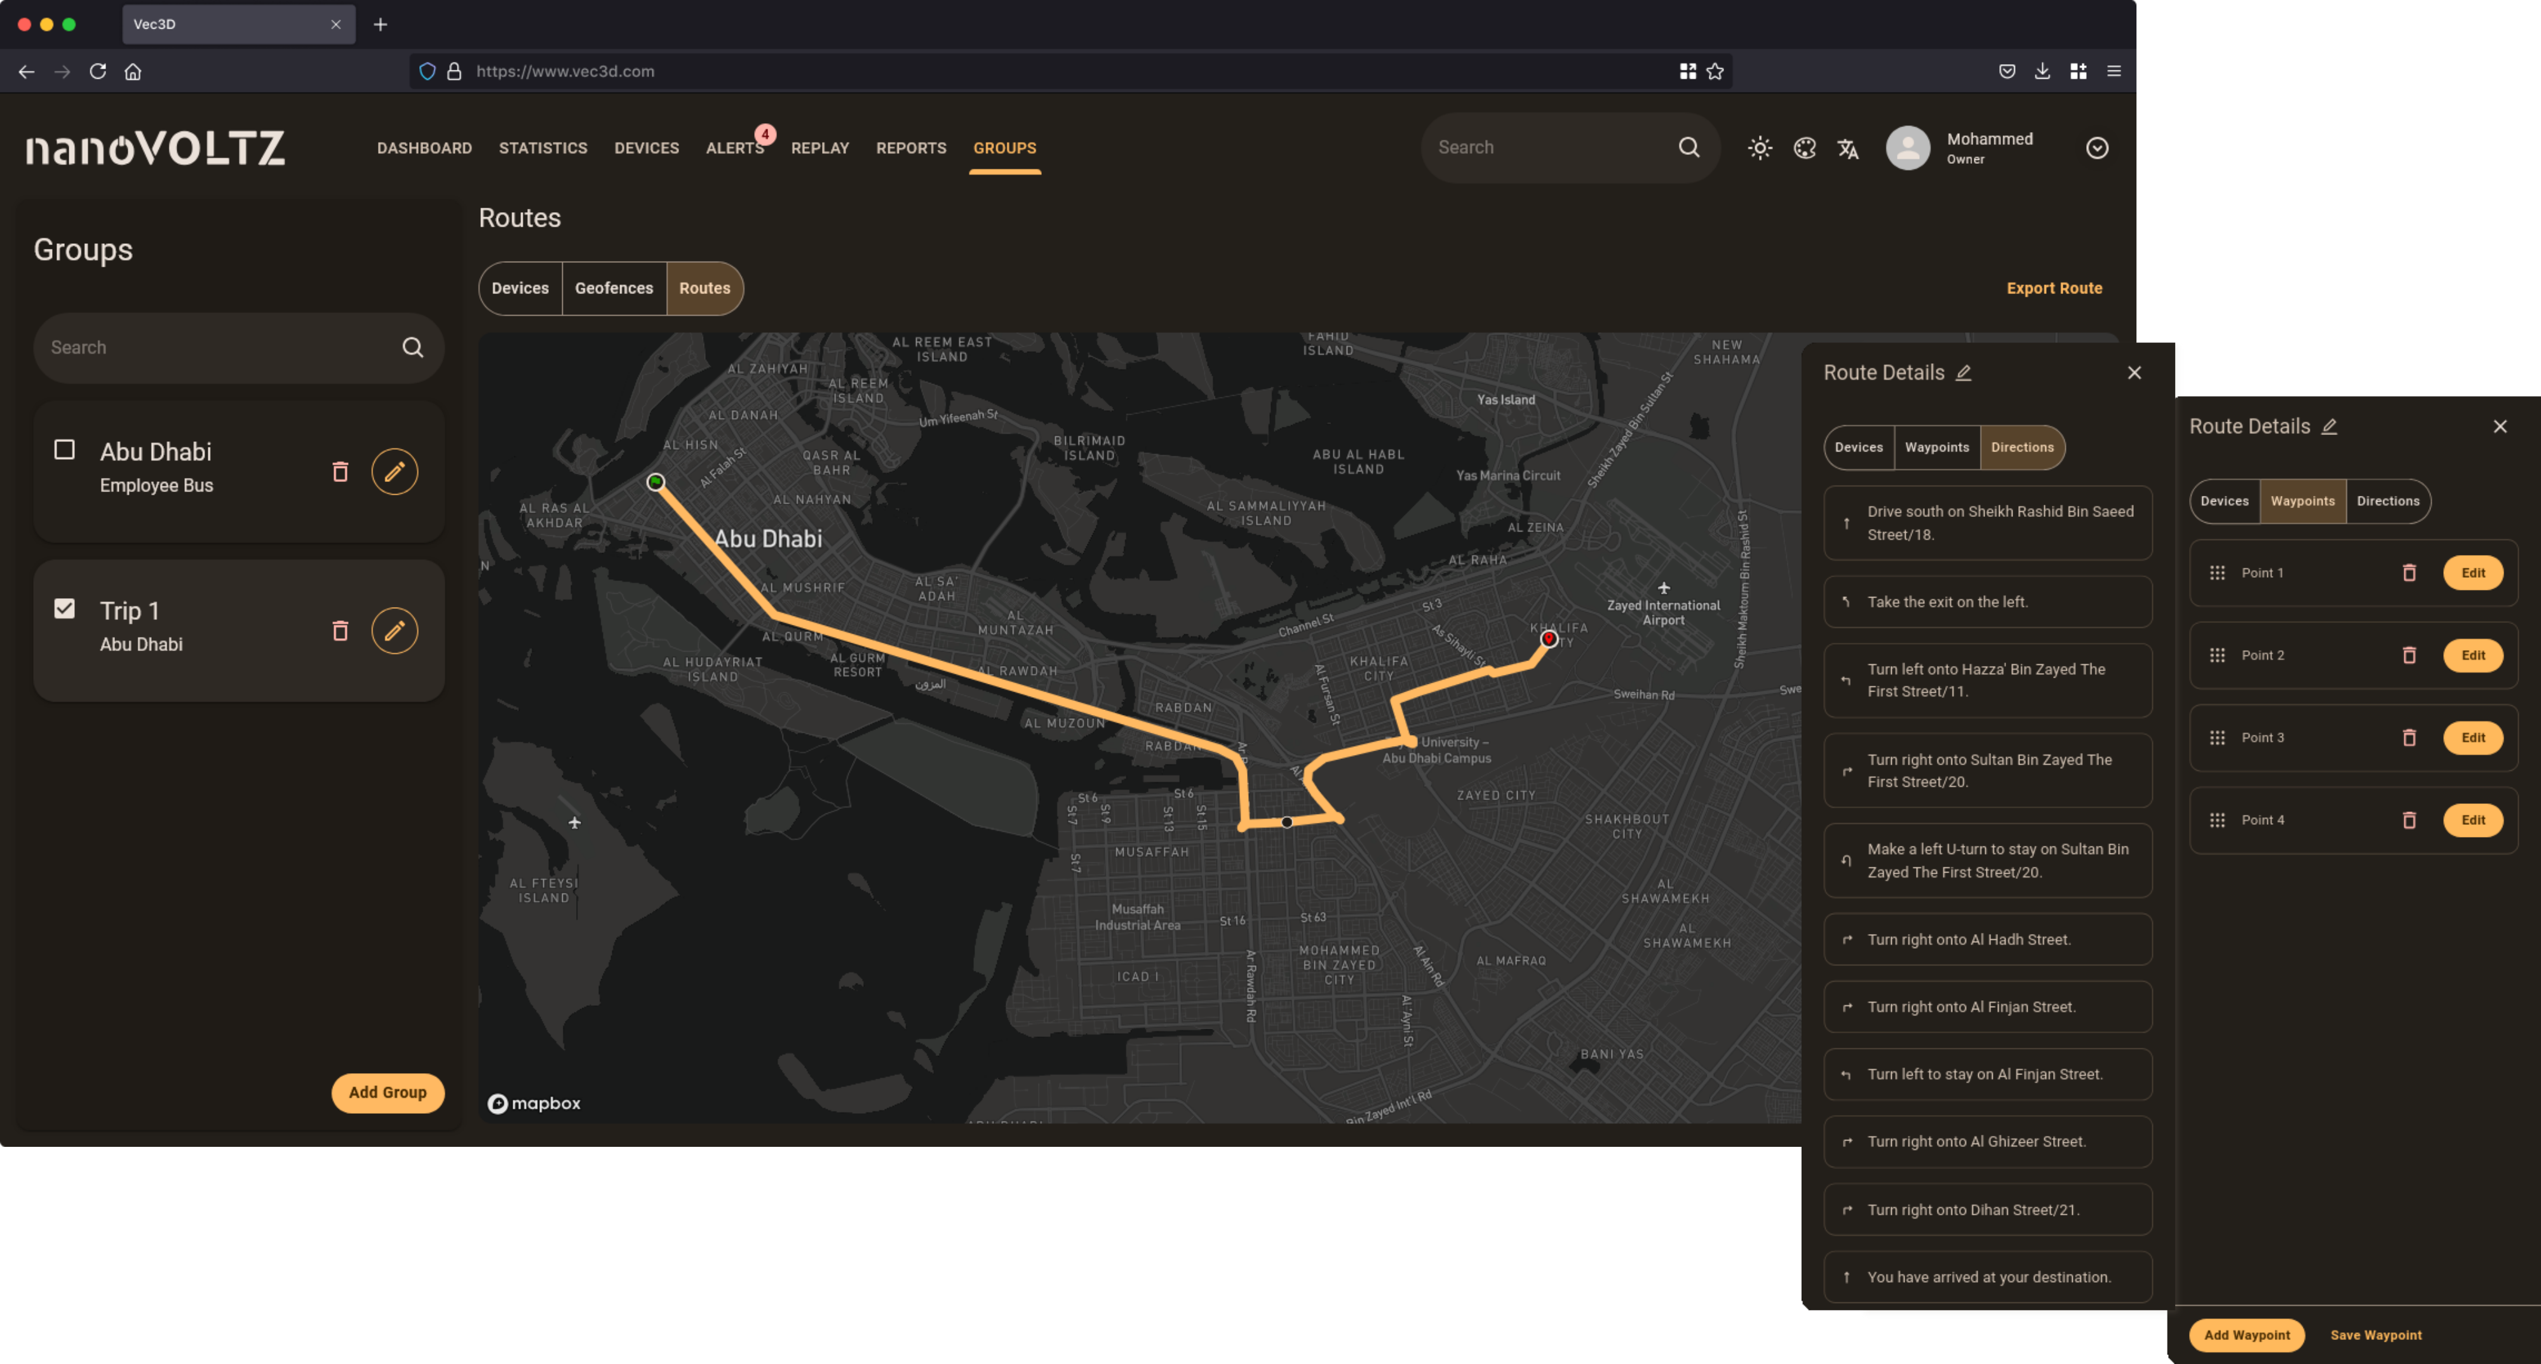Viewport: 2541px width, 1364px height.
Task: Grab the Point 2 drag handle
Action: [2218, 655]
